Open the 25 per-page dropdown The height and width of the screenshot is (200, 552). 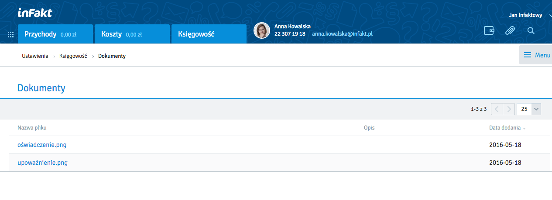pyautogui.click(x=529, y=109)
